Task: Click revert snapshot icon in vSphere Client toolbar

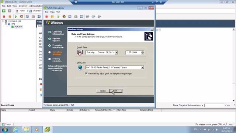Action: 33,16
